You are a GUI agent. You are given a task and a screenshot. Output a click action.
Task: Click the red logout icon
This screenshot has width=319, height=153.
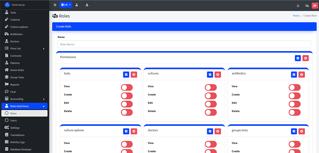click(315, 5)
